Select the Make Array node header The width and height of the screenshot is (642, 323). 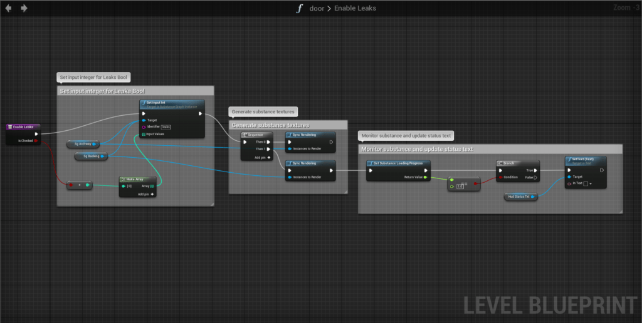[137, 180]
